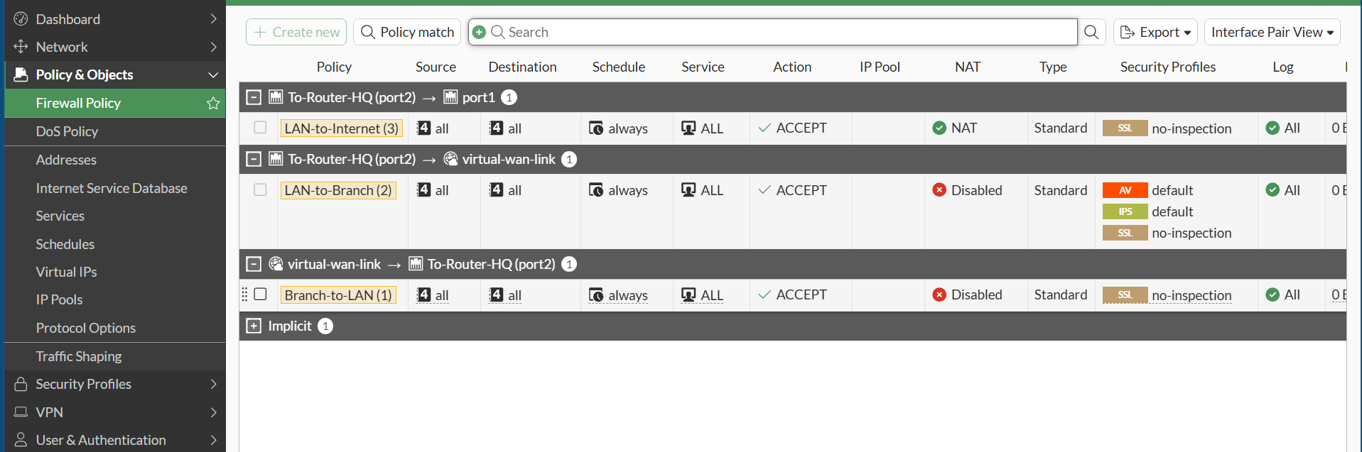Click the green NAT check icon for LAN-to-Internet
The height and width of the screenshot is (452, 1362).
939,128
